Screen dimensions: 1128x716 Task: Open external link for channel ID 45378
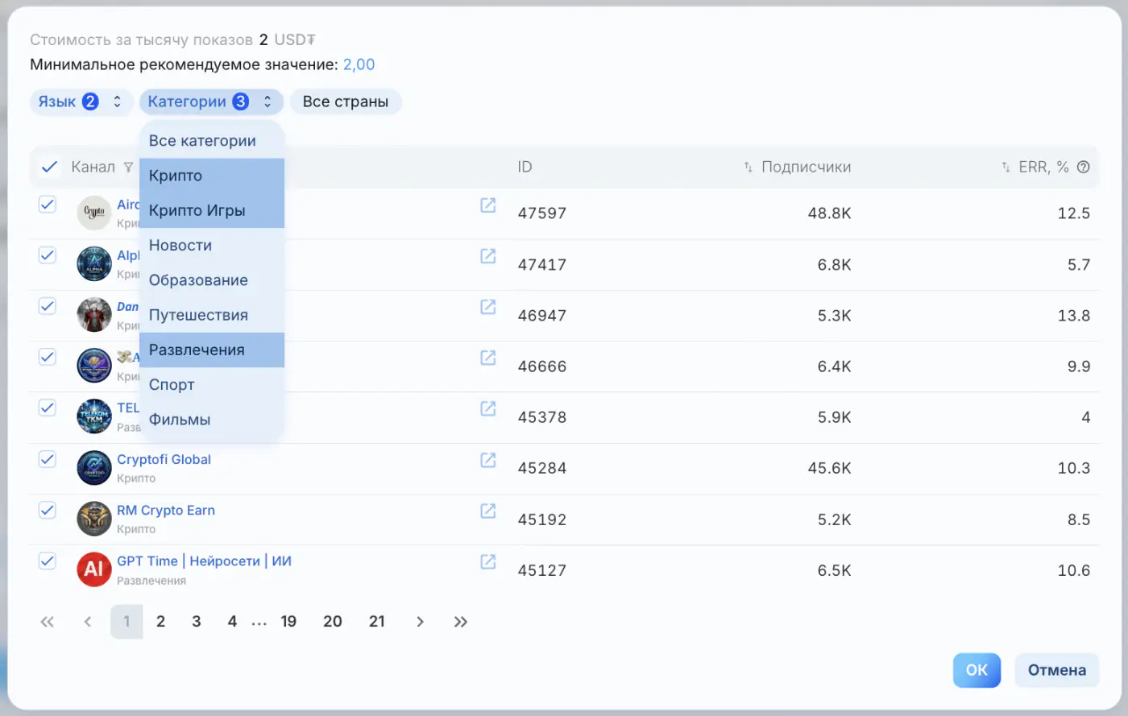pos(488,408)
